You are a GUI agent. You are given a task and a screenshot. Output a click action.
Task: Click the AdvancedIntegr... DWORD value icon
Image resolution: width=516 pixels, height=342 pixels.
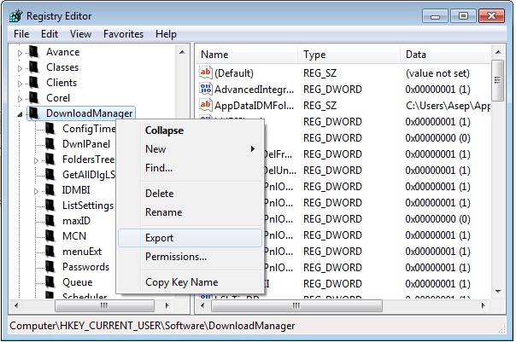pyautogui.click(x=206, y=89)
